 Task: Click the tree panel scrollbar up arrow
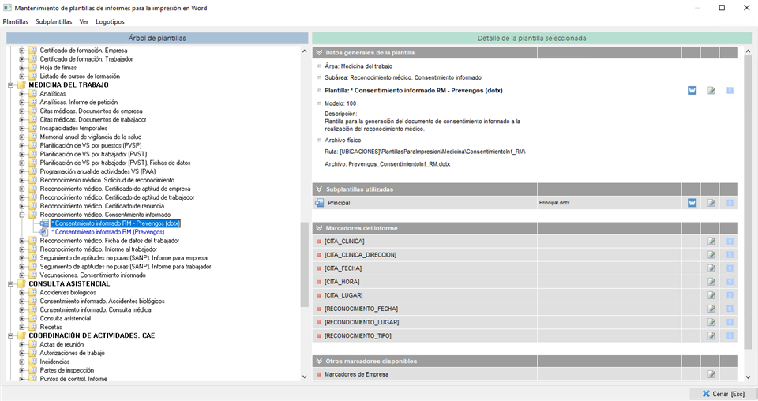coord(304,51)
